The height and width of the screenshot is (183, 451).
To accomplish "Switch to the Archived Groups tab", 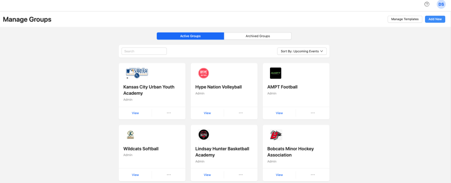I will click(258, 36).
